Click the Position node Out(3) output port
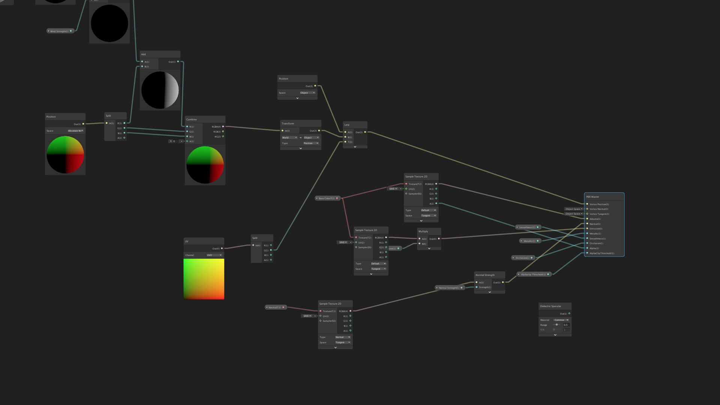The image size is (720, 405). tap(315, 86)
